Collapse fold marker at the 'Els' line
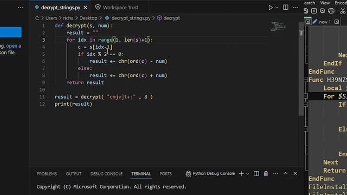 306,129
